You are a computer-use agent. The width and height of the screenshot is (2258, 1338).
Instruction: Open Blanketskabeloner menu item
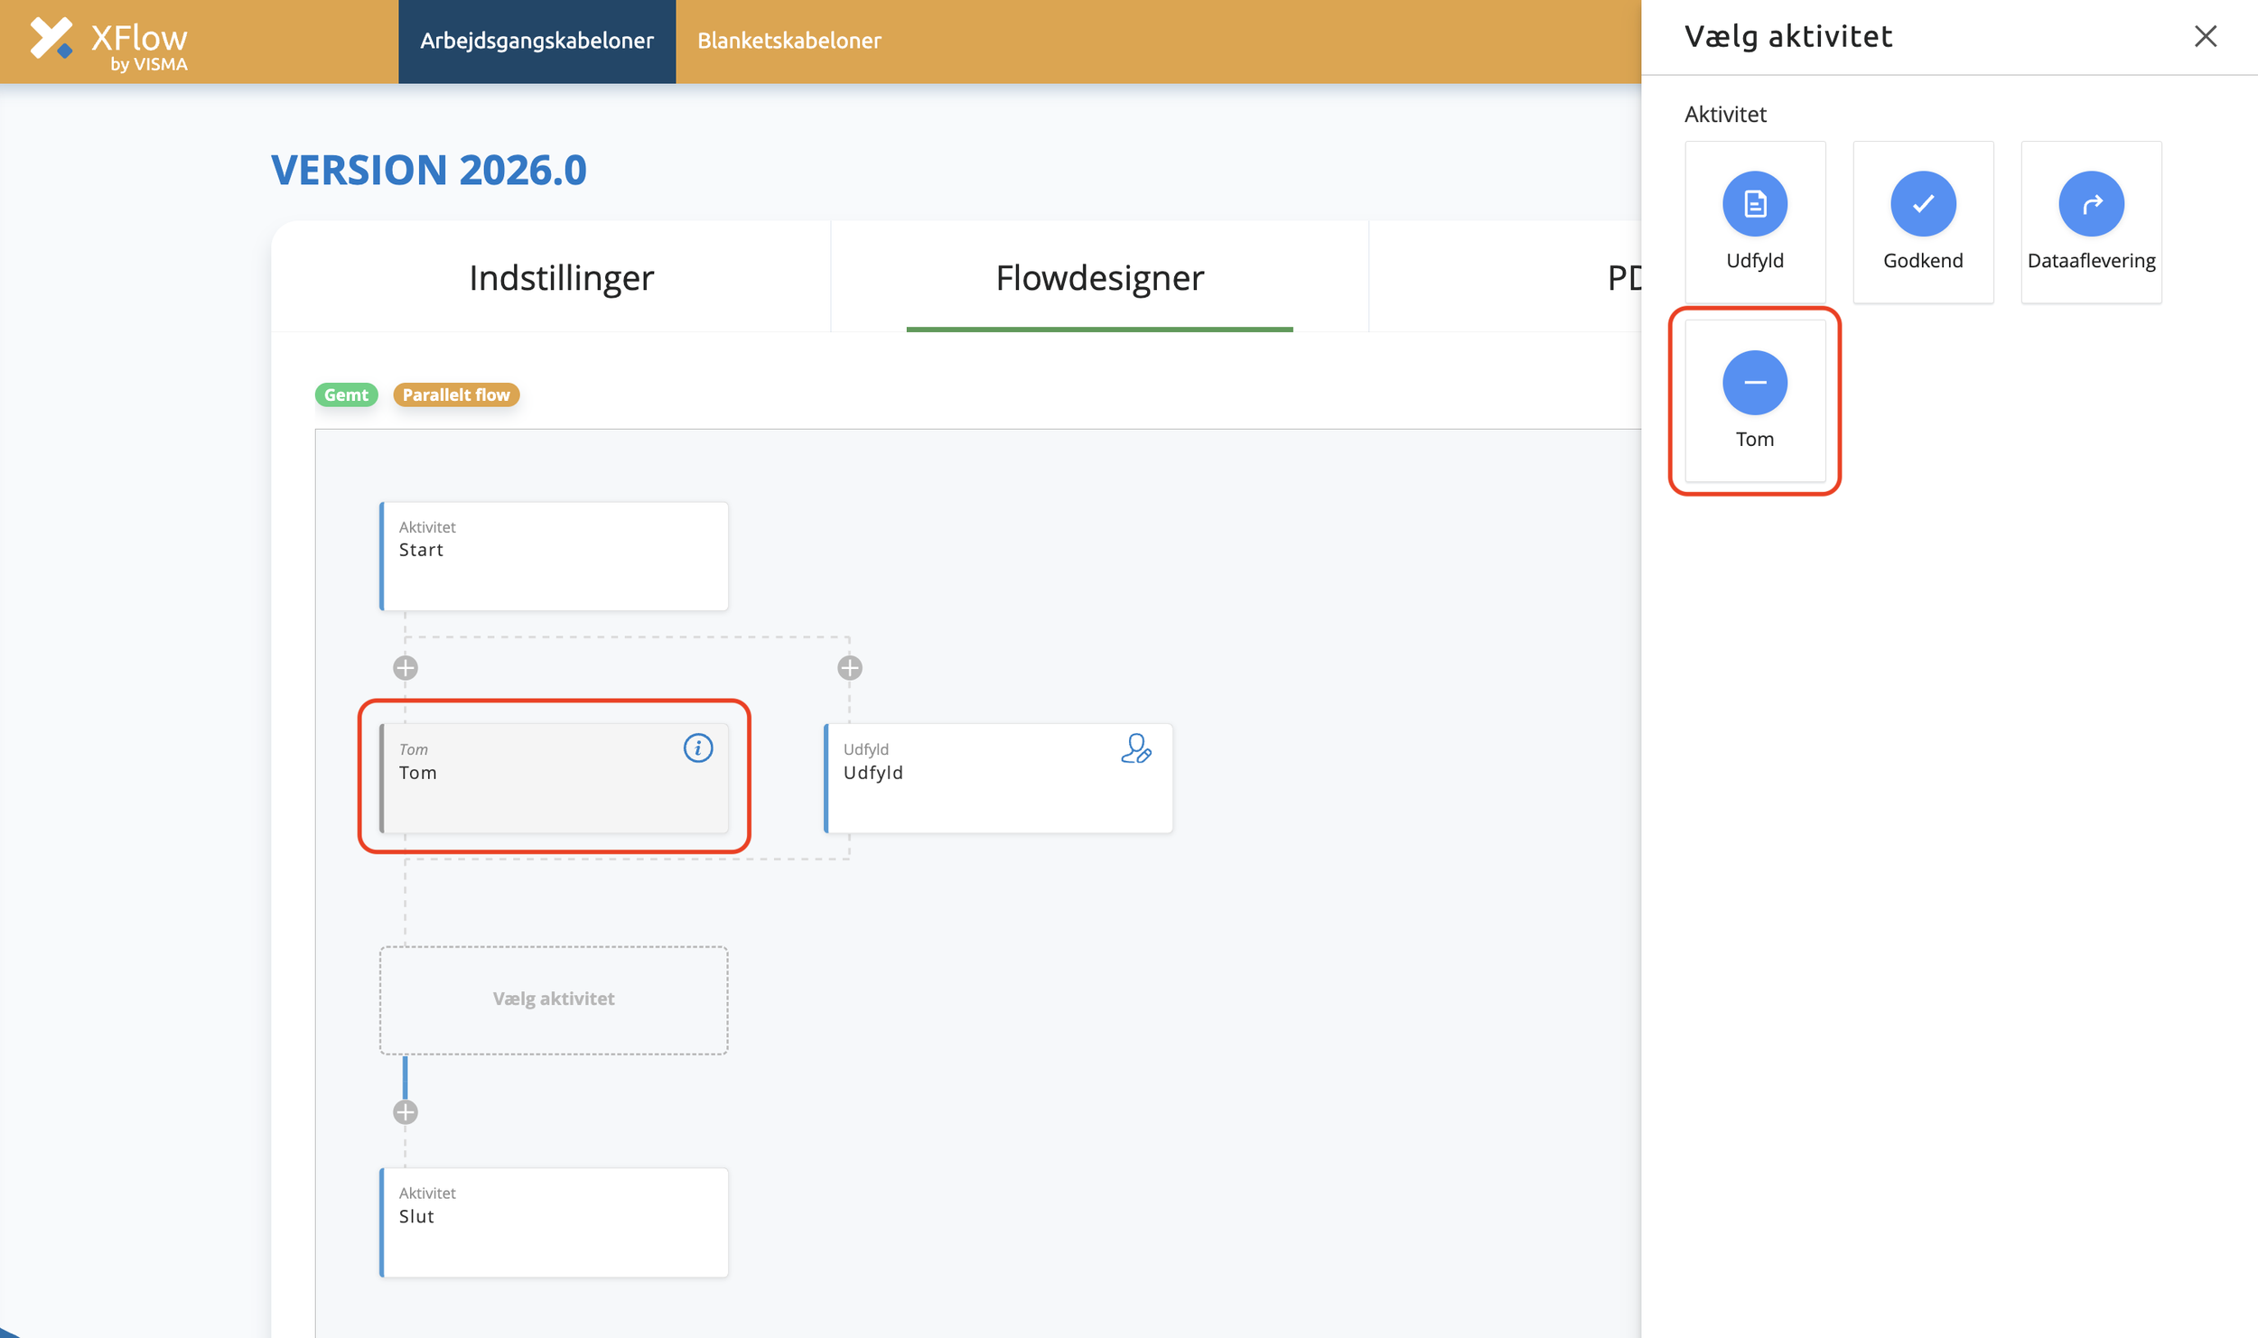(788, 42)
